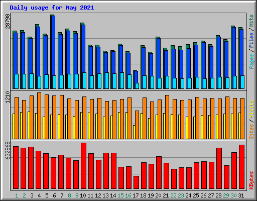The width and height of the screenshot is (257, 201).
Task: Click day 18 on the x-axis
Action: point(143,195)
